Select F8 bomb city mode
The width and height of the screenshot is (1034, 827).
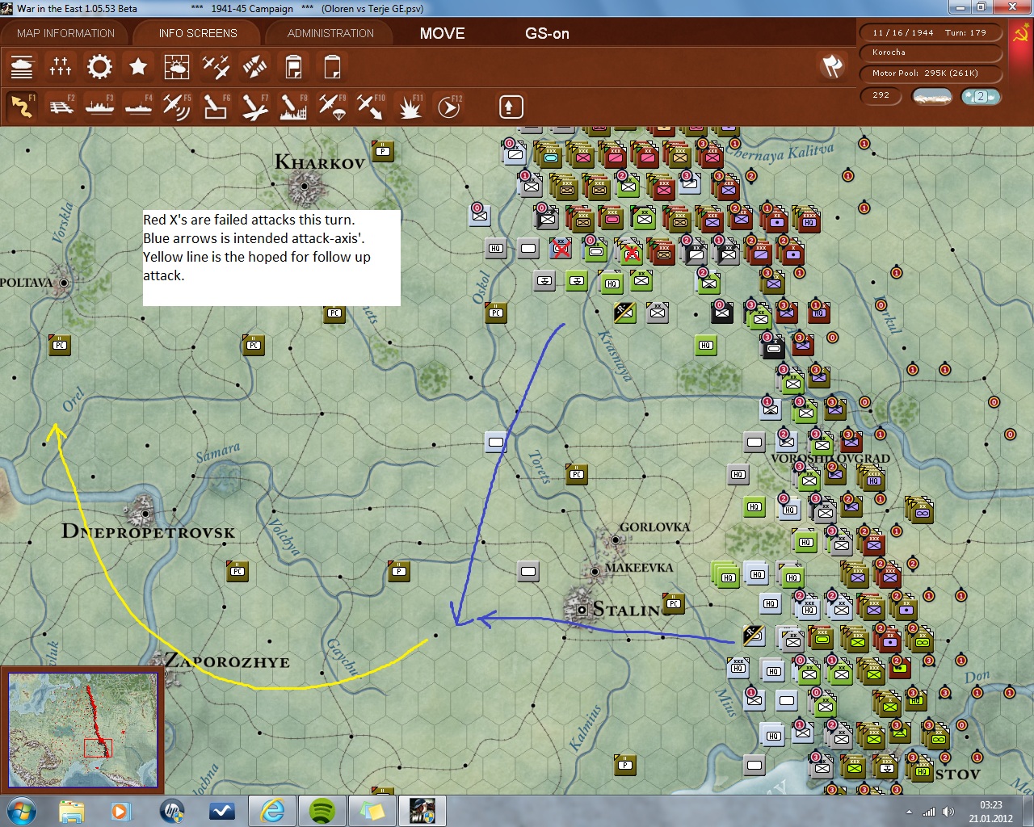coord(293,107)
